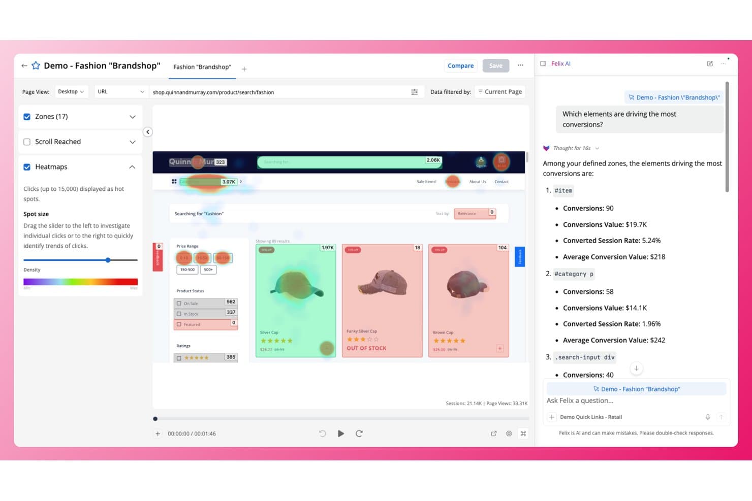Click the reload/replay playback icon
752x501 pixels.
click(359, 433)
